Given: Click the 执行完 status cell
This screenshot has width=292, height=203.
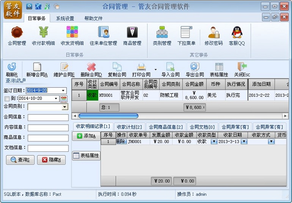Looking at the screenshot, I should click(237, 95).
